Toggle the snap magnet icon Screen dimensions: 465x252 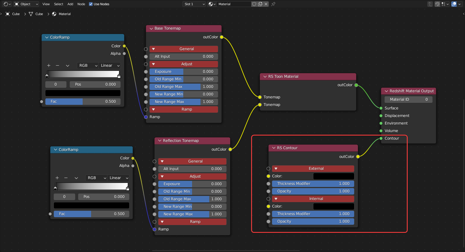coord(437,4)
